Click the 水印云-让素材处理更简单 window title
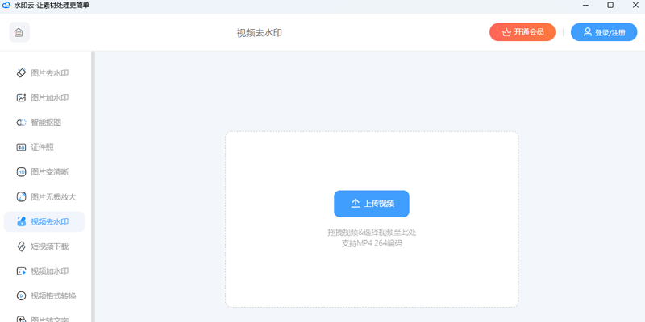645x322 pixels. pos(52,6)
